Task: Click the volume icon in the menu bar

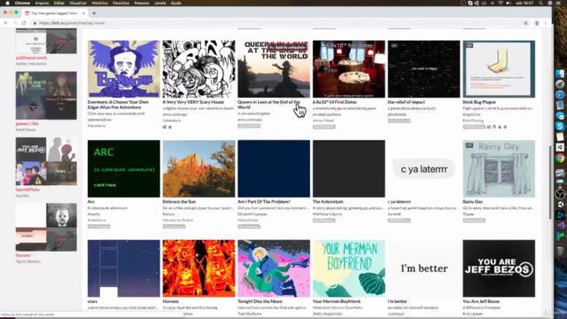Action: pyautogui.click(x=509, y=3)
